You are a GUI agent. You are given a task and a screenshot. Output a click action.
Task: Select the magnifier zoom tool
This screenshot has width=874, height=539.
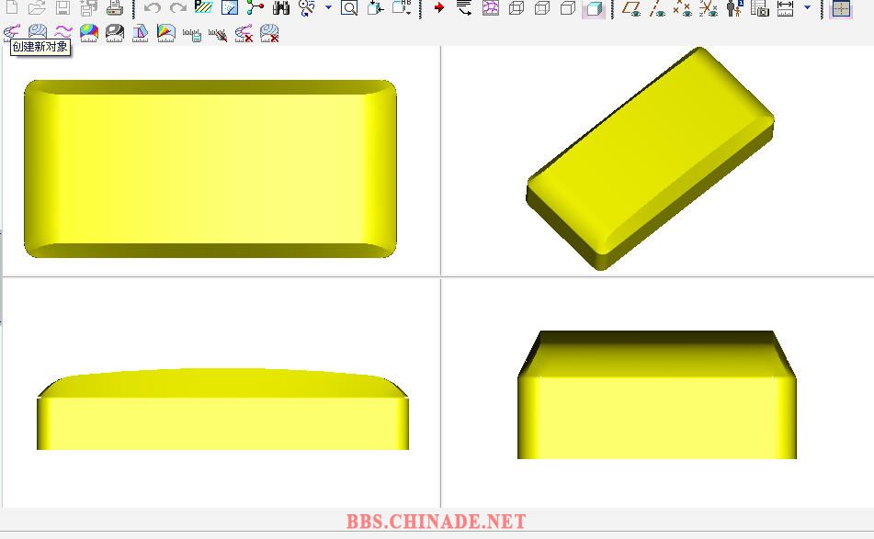pyautogui.click(x=349, y=8)
